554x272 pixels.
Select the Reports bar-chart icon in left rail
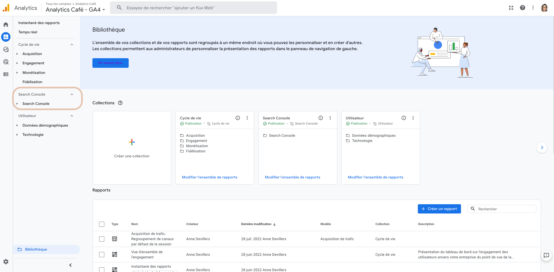pos(6,37)
